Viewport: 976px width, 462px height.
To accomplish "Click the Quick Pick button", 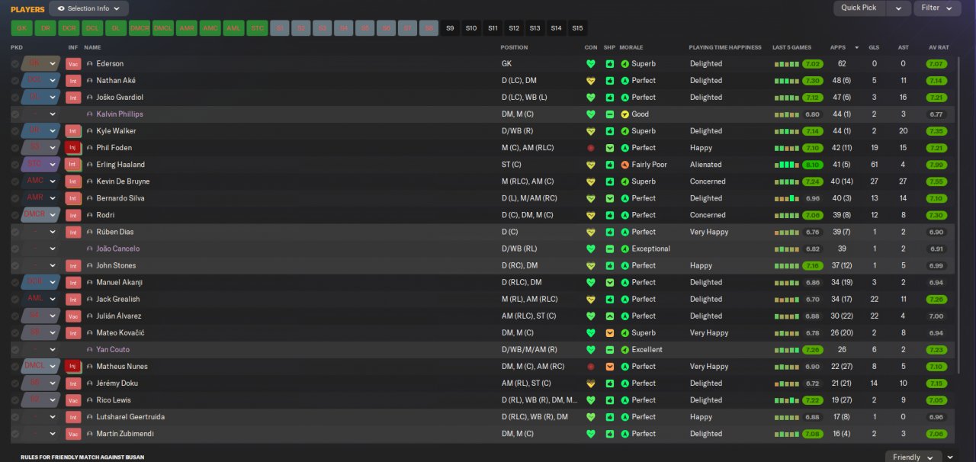I will [x=859, y=8].
